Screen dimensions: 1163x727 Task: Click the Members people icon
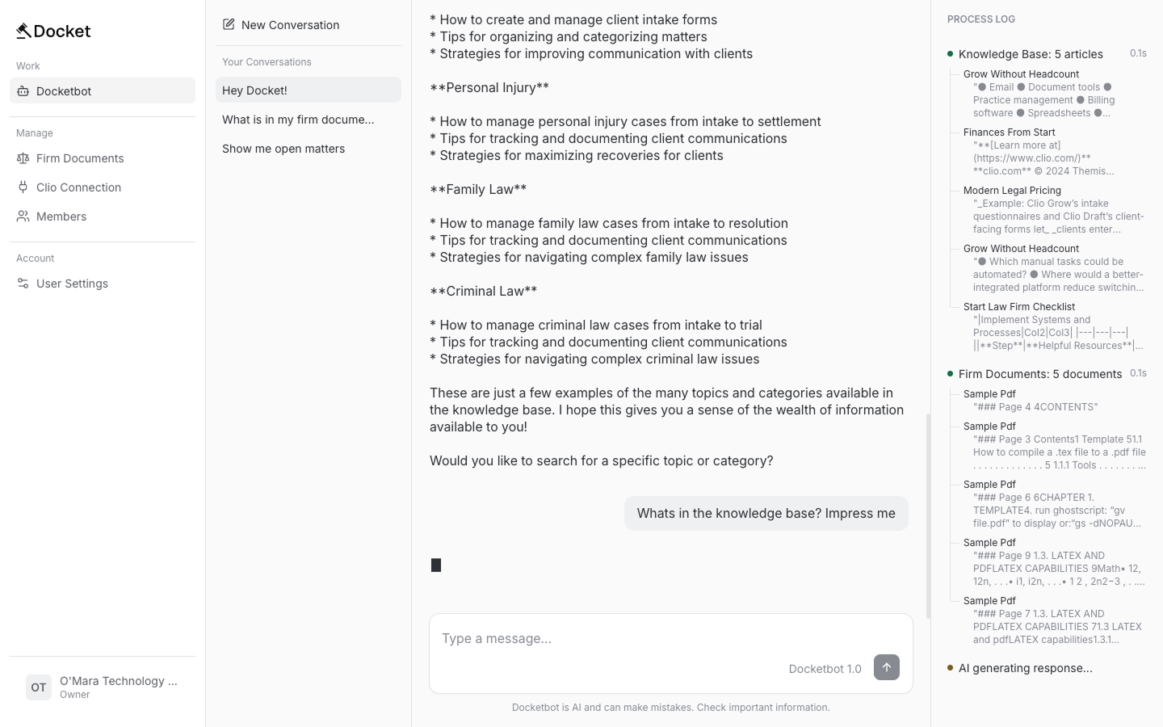(23, 216)
